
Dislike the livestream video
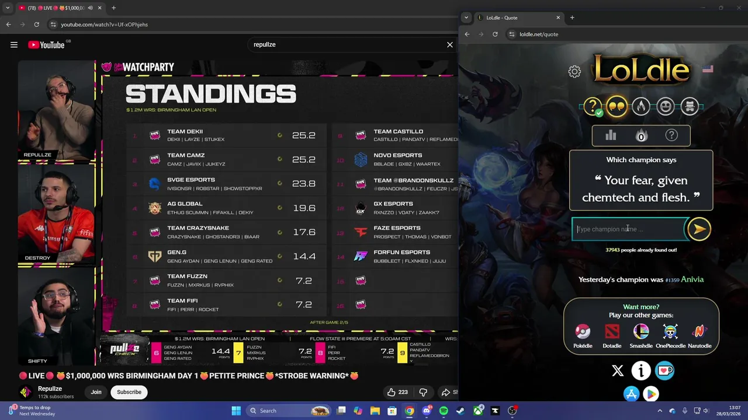point(423,392)
